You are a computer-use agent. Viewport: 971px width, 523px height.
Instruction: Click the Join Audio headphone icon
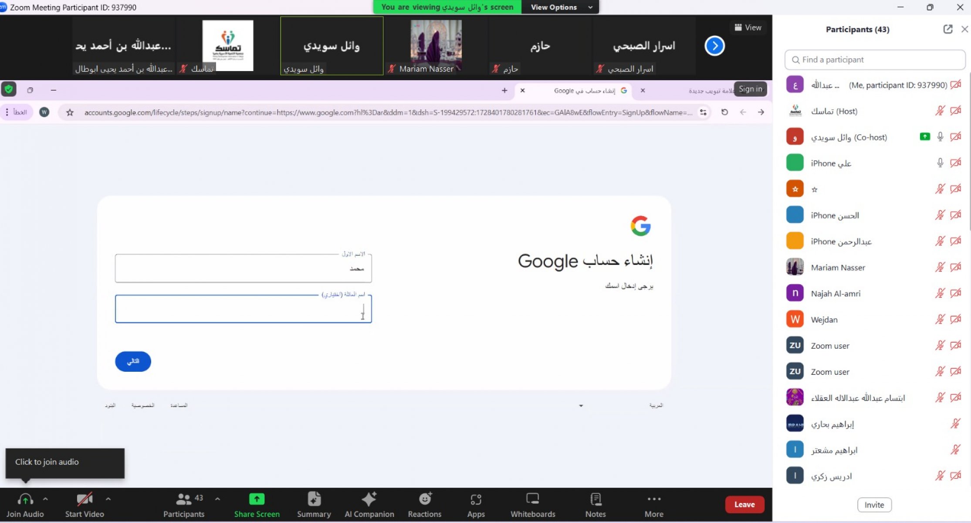25,499
